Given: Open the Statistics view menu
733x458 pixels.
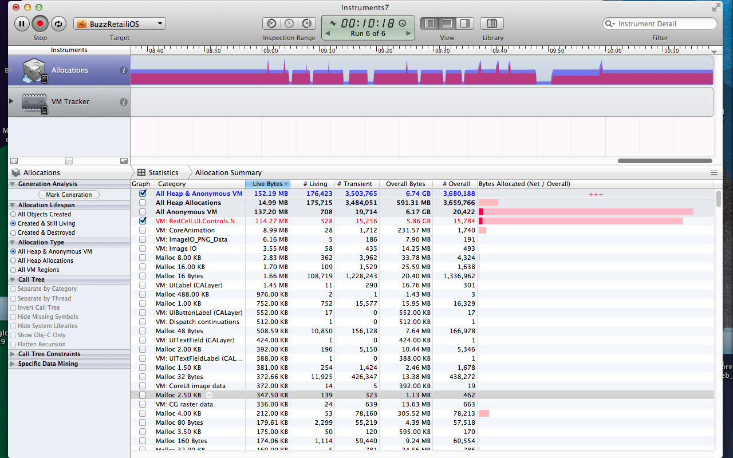Looking at the screenshot, I should [158, 172].
